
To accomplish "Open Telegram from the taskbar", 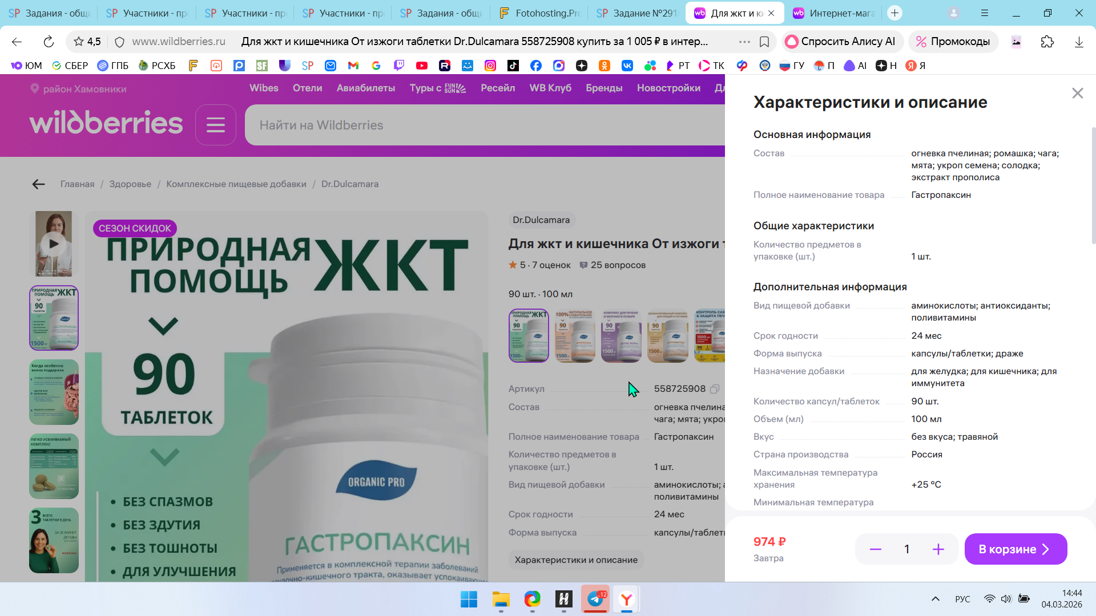I will click(595, 599).
